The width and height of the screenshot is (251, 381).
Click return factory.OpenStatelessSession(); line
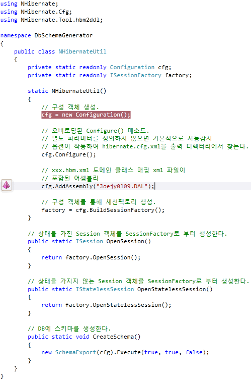pyautogui.click(x=106, y=305)
